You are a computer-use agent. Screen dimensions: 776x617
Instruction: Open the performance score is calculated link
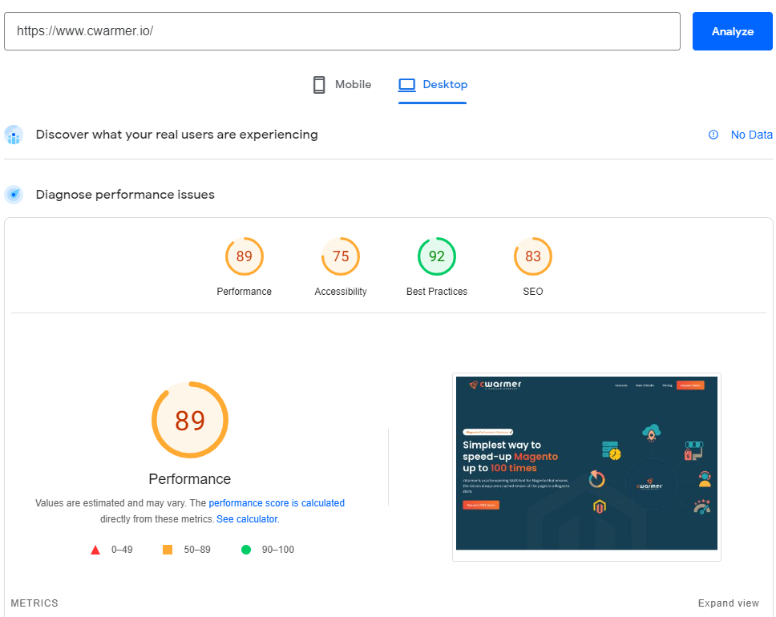[x=277, y=502]
